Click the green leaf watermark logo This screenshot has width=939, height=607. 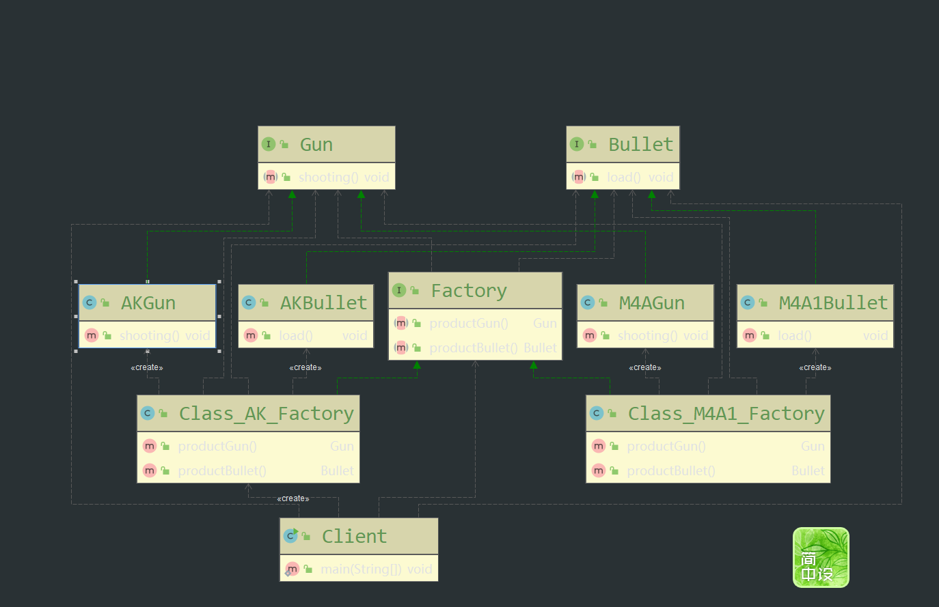pyautogui.click(x=821, y=557)
